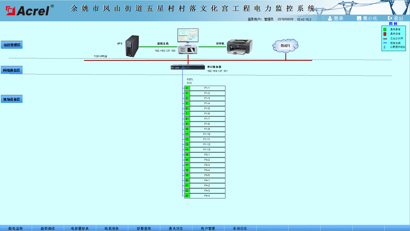Click the 局域网 cloud icon
Viewport: 410px width, 231px height.
tap(285, 46)
